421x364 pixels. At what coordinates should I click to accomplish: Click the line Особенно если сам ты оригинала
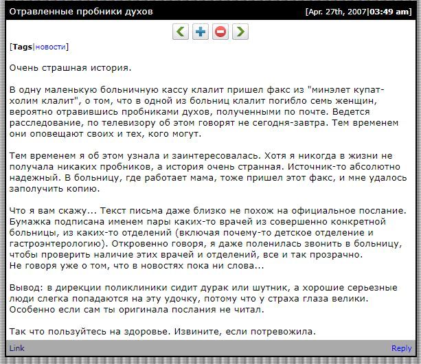pyautogui.click(x=137, y=310)
